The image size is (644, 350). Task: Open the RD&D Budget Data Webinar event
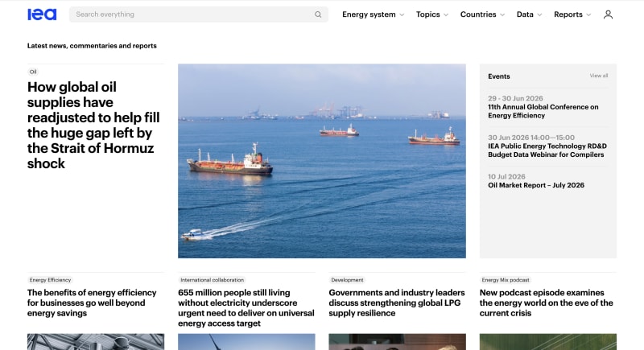[x=547, y=150]
